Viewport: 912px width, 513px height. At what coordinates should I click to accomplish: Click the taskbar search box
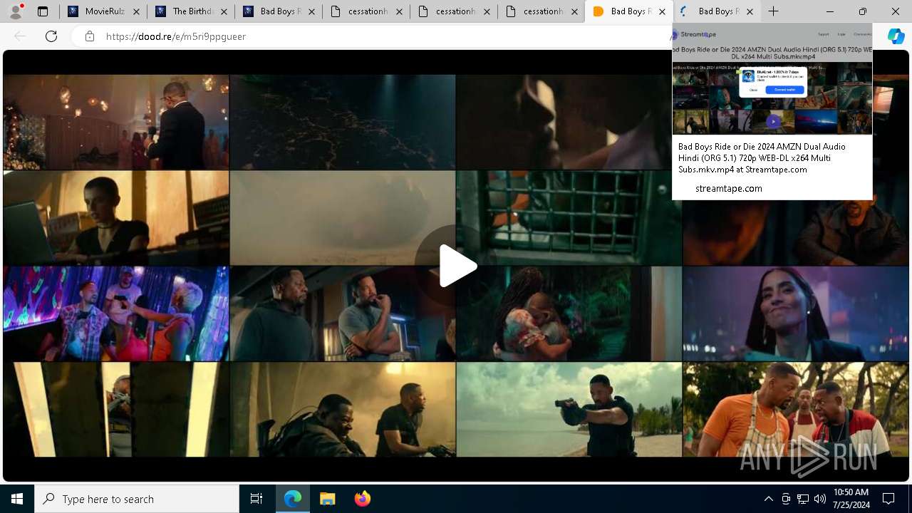coord(137,499)
